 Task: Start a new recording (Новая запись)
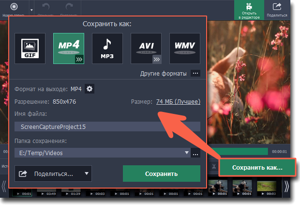(14, 10)
